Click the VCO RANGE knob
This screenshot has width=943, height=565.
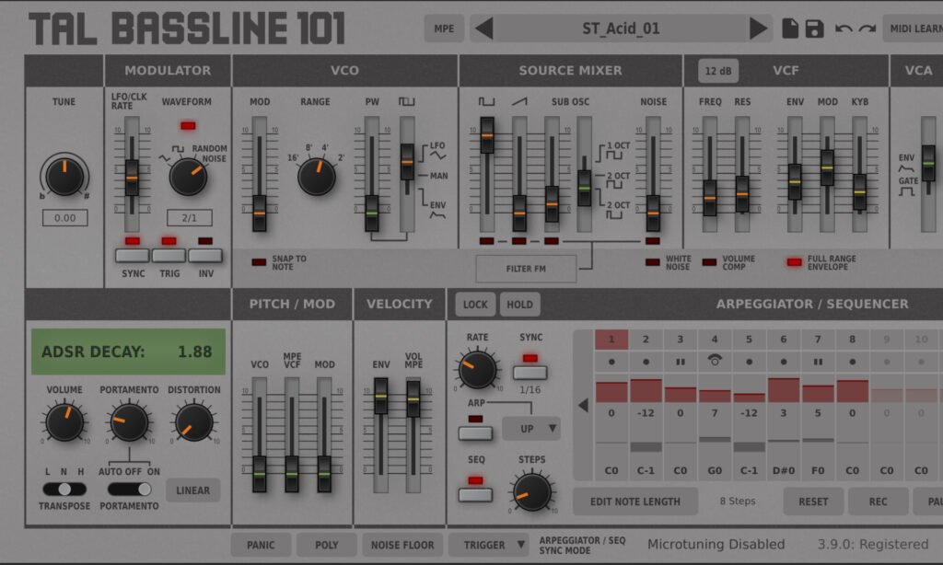[x=317, y=177]
